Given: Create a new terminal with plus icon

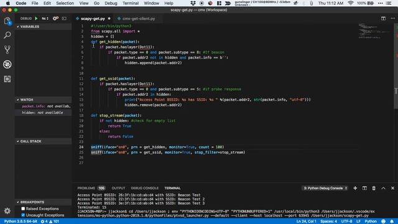Looking at the screenshot, I should (x=355, y=188).
